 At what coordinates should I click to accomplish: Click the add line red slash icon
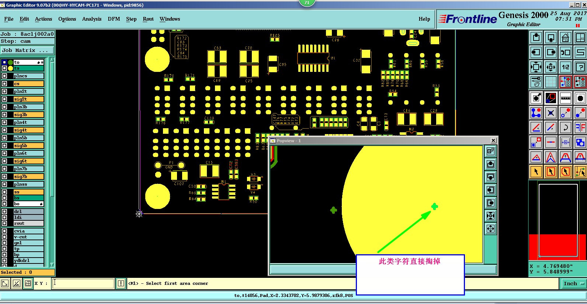(x=536, y=127)
